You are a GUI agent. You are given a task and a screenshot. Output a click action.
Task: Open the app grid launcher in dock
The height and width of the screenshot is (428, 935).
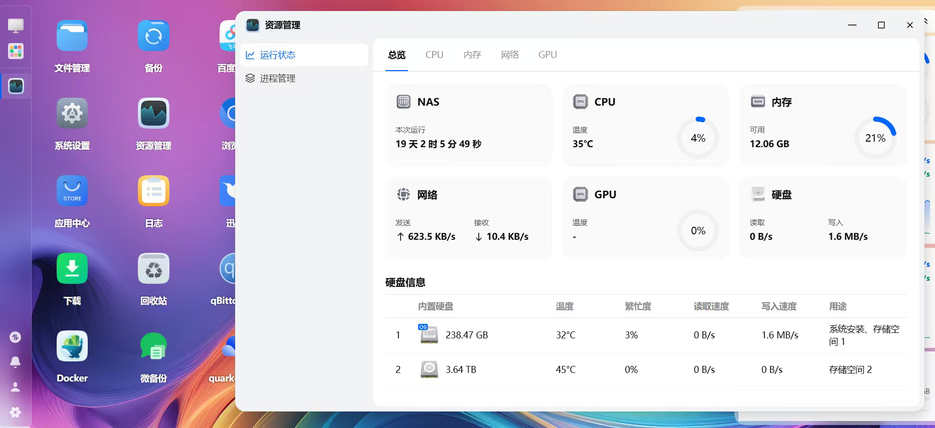16,51
